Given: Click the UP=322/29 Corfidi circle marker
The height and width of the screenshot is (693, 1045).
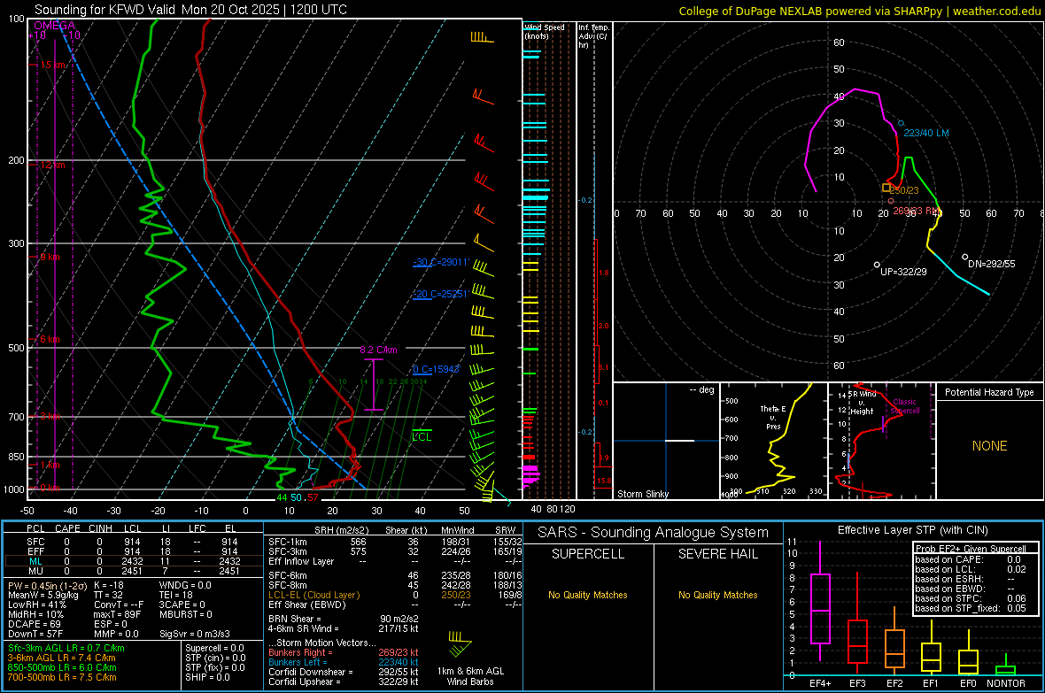Looking at the screenshot, I should coord(877,265).
